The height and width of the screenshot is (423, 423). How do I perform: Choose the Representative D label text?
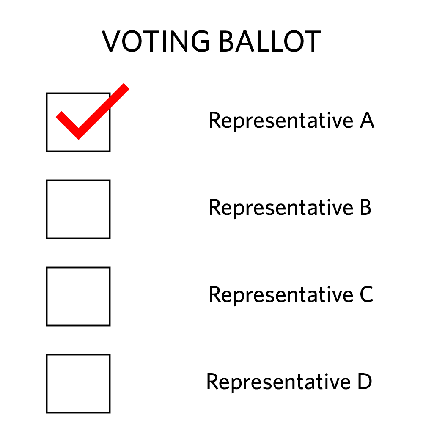[289, 382]
